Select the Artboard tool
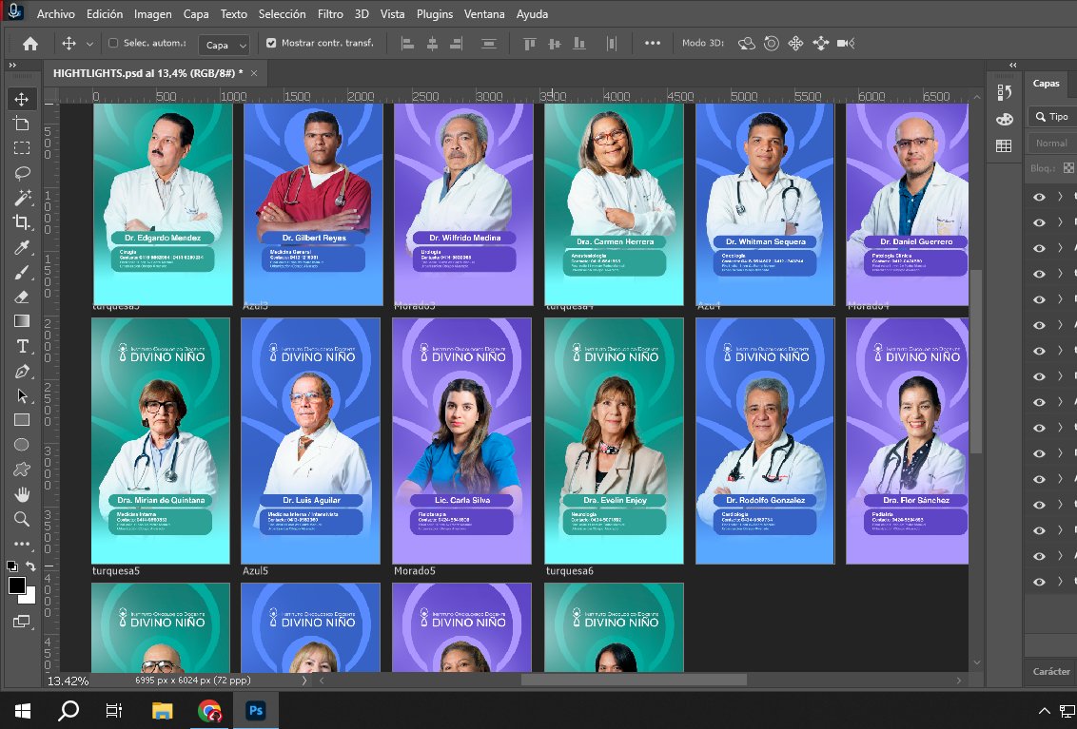Viewport: 1077px width, 729px height. (22, 124)
